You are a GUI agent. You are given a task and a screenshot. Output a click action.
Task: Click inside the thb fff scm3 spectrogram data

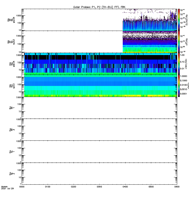coord(150,42)
